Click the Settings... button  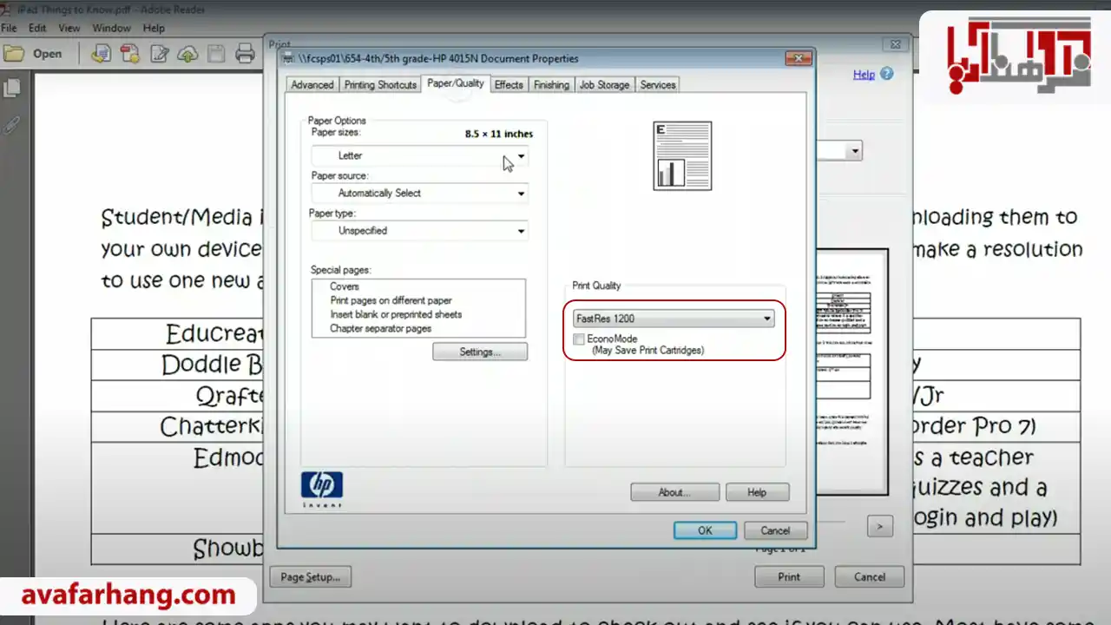pyautogui.click(x=480, y=352)
